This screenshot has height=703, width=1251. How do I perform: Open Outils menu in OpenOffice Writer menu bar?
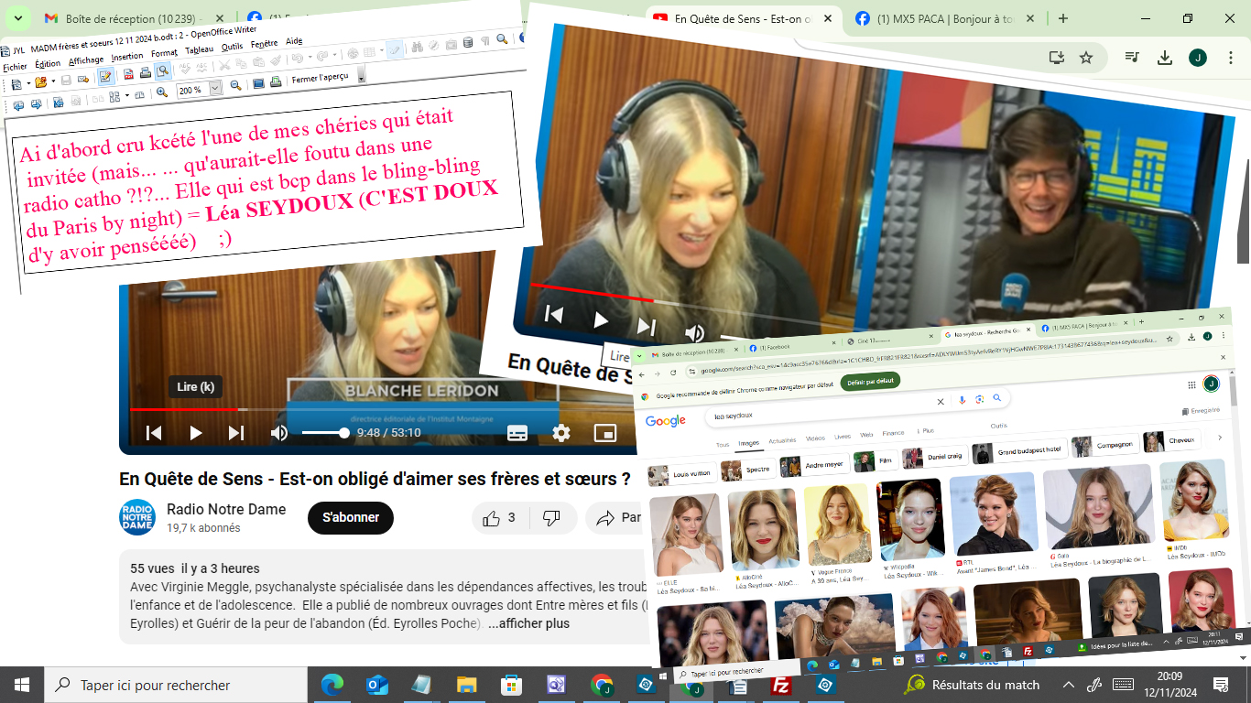(x=233, y=46)
